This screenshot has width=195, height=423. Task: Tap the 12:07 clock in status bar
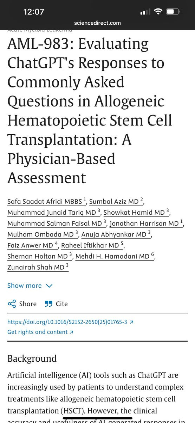(x=34, y=12)
